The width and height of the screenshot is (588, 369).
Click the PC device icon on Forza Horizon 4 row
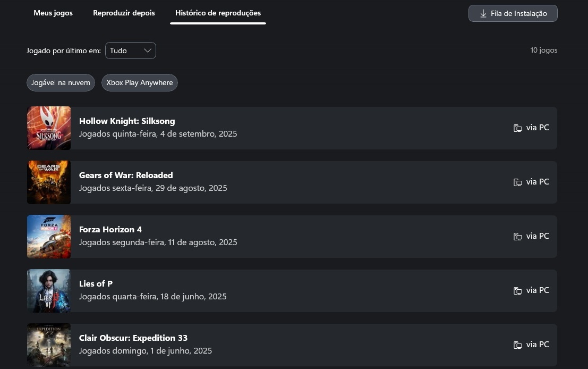[x=518, y=237]
